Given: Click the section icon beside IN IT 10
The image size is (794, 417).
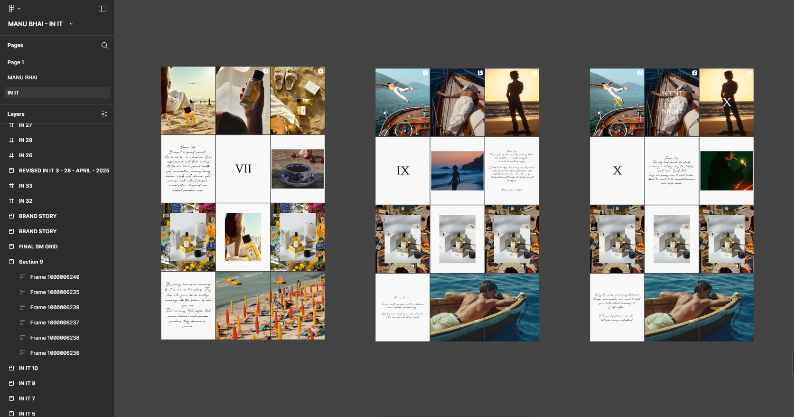Looking at the screenshot, I should coord(11,369).
